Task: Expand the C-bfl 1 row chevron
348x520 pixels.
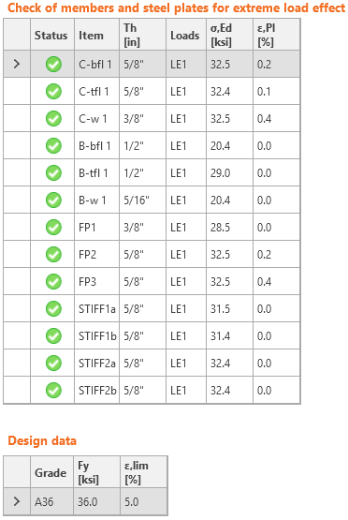Action: 17,64
